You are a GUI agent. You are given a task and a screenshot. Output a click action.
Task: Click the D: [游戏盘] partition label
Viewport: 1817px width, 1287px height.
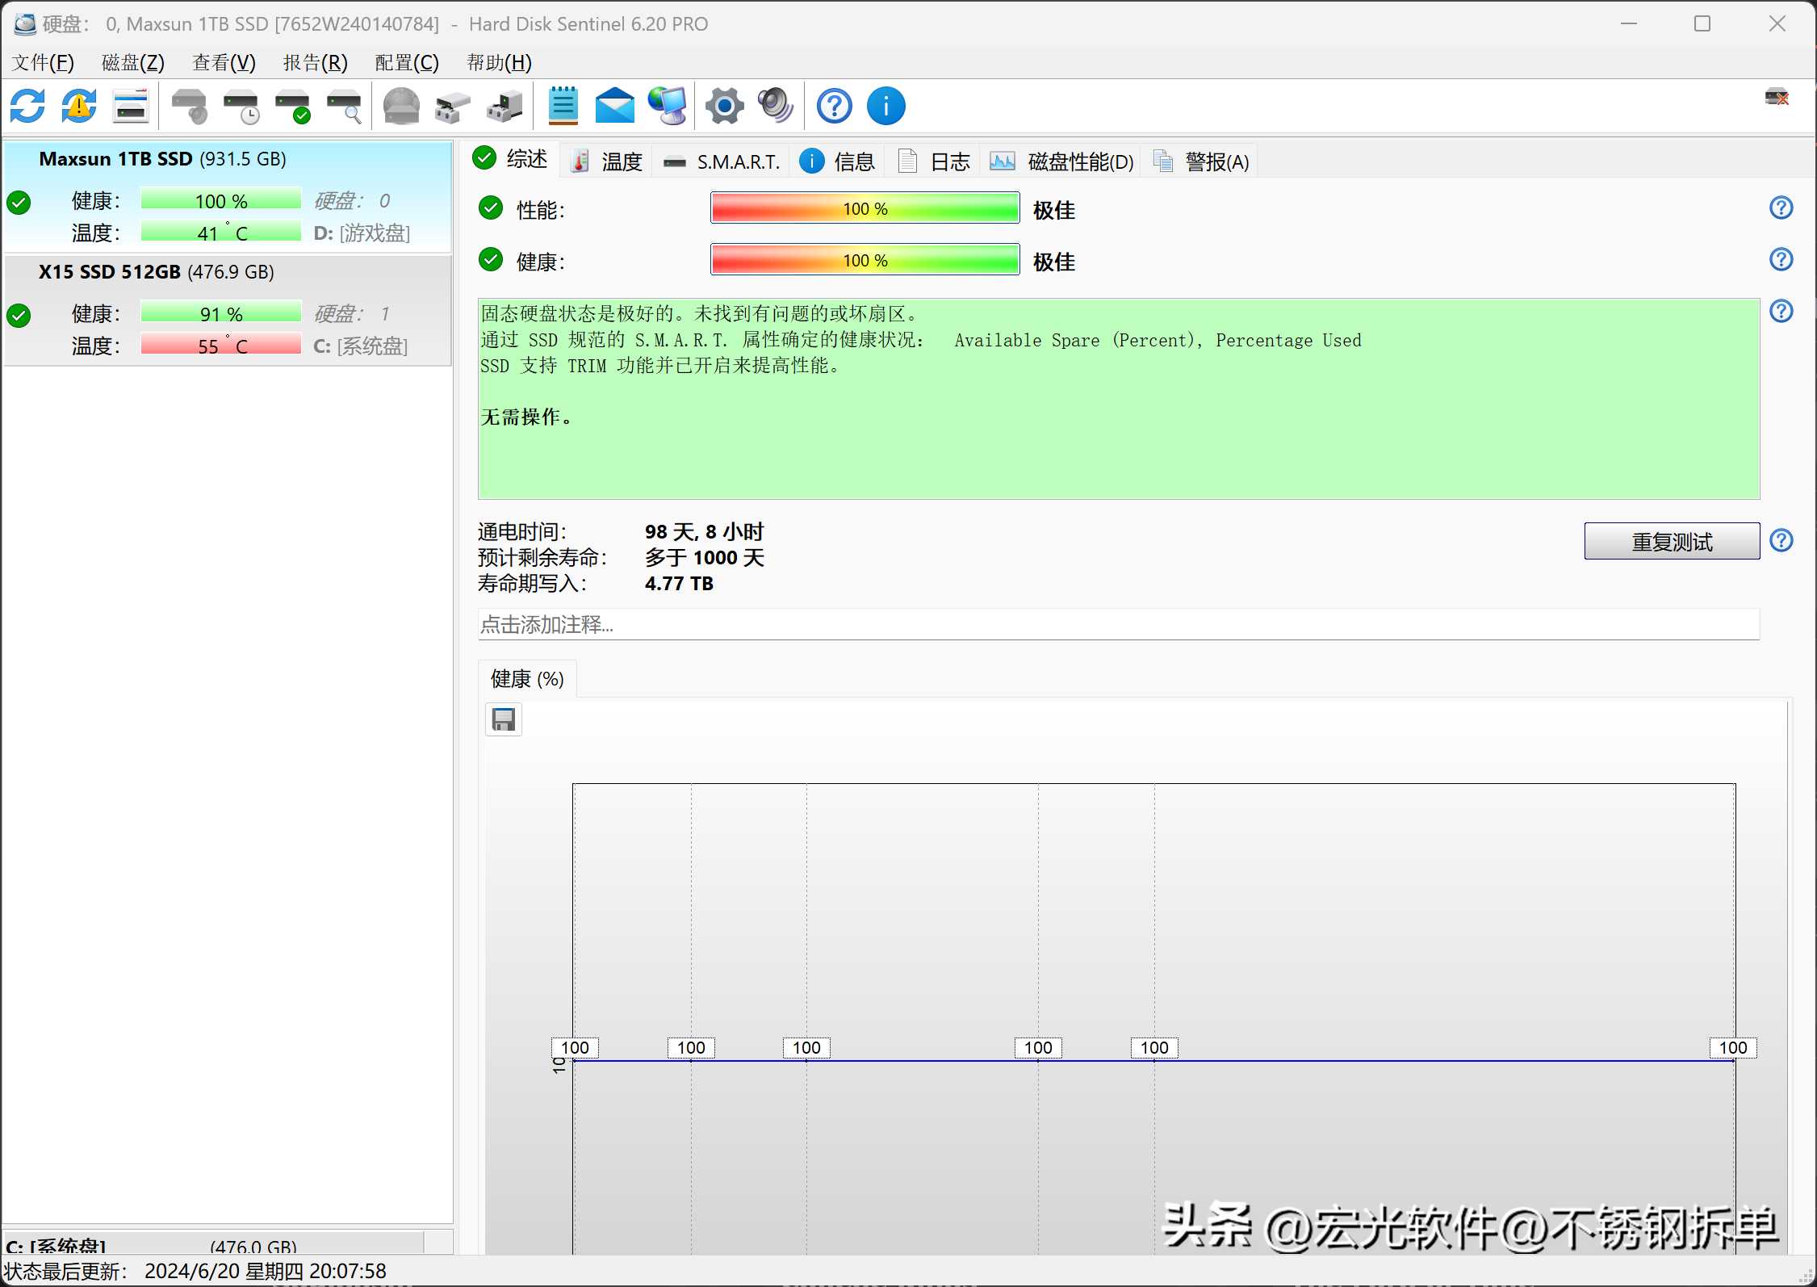362,233
